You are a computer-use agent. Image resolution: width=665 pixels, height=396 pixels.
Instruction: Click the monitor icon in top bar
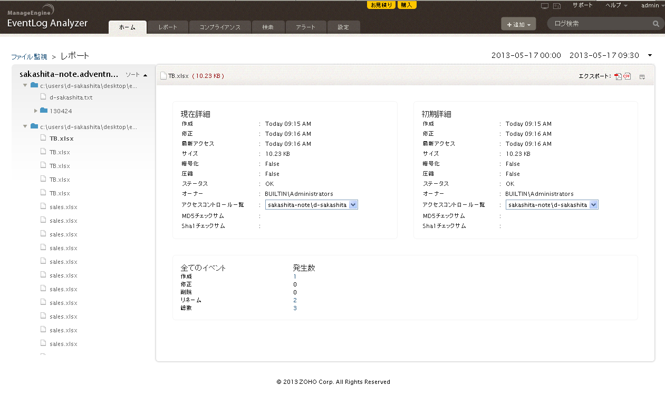pos(545,6)
